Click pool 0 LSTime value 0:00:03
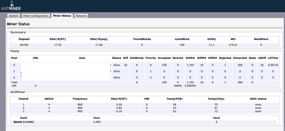285x131 pixels. point(273,65)
